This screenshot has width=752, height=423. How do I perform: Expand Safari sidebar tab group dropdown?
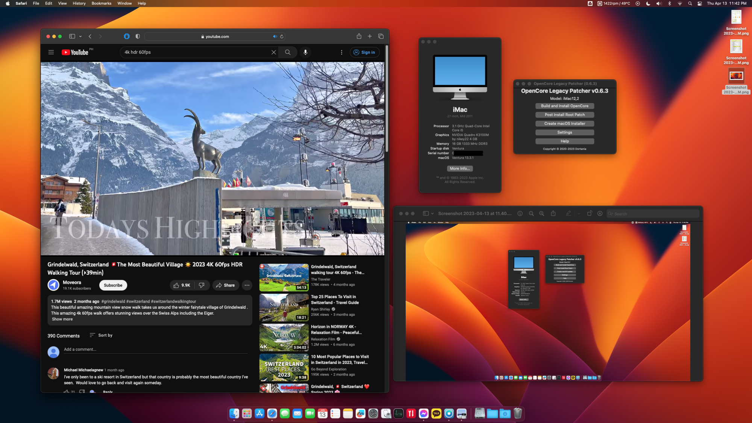pos(80,36)
